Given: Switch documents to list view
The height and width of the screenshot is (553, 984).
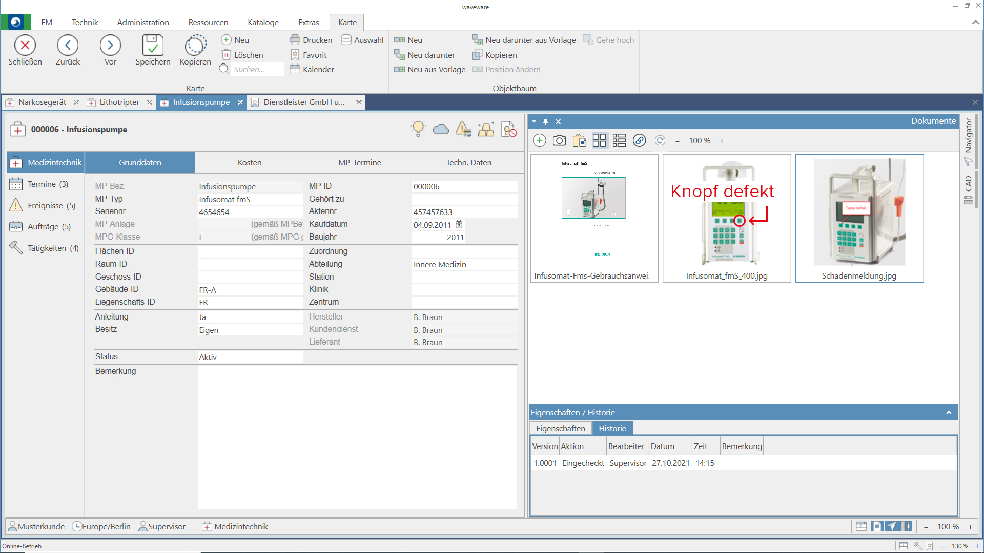Looking at the screenshot, I should (x=619, y=140).
